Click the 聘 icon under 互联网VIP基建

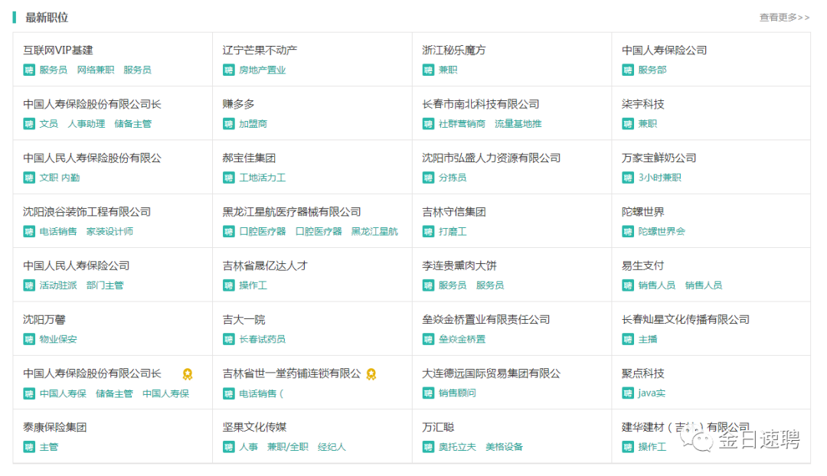tap(29, 70)
